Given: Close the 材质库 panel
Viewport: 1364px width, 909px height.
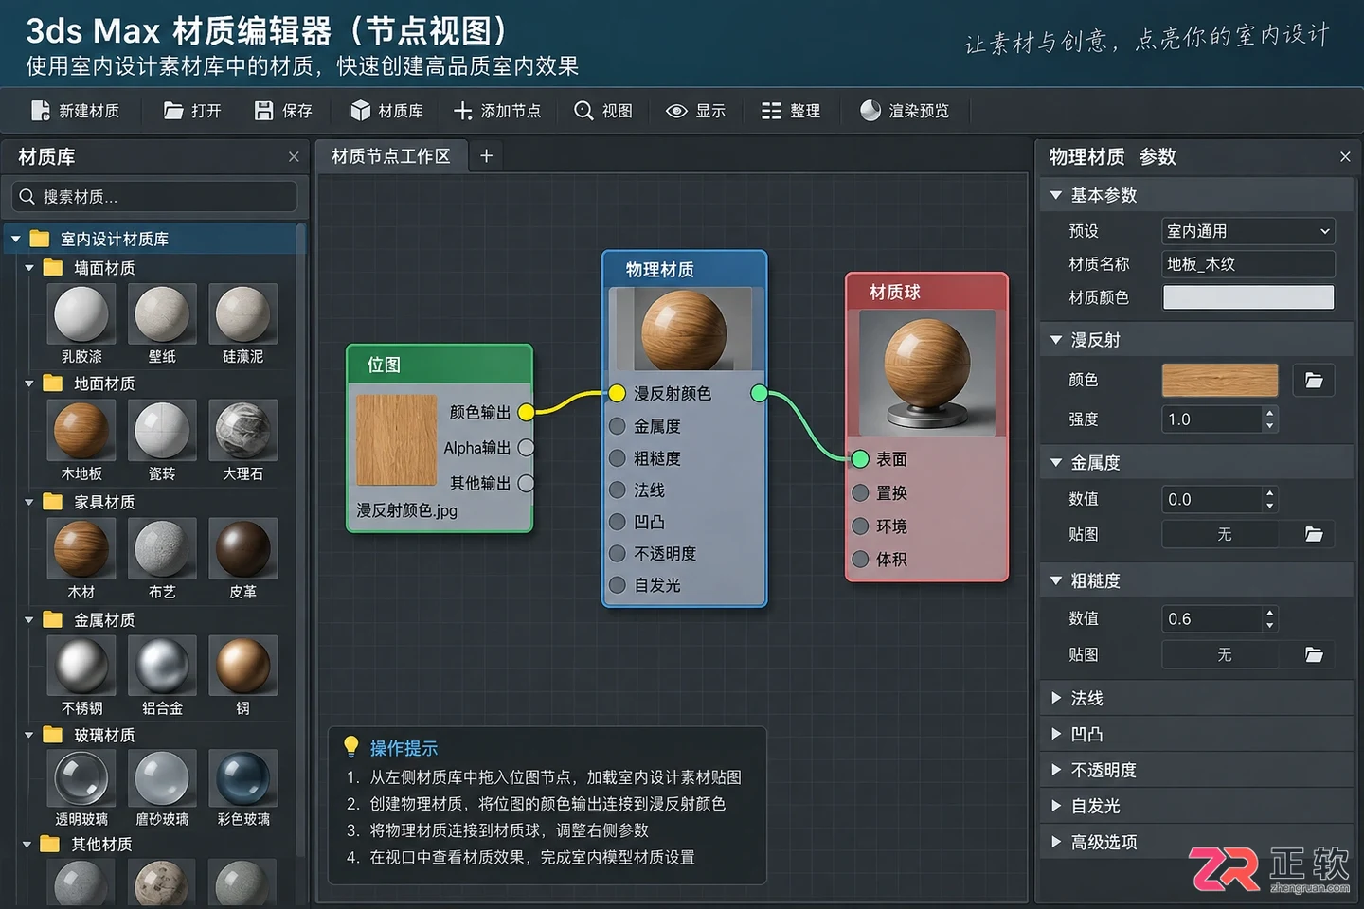Looking at the screenshot, I should click(294, 157).
